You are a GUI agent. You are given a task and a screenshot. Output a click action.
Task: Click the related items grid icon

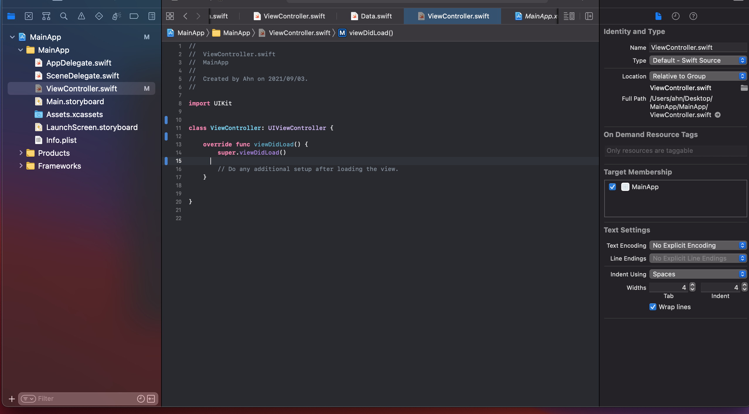170,16
